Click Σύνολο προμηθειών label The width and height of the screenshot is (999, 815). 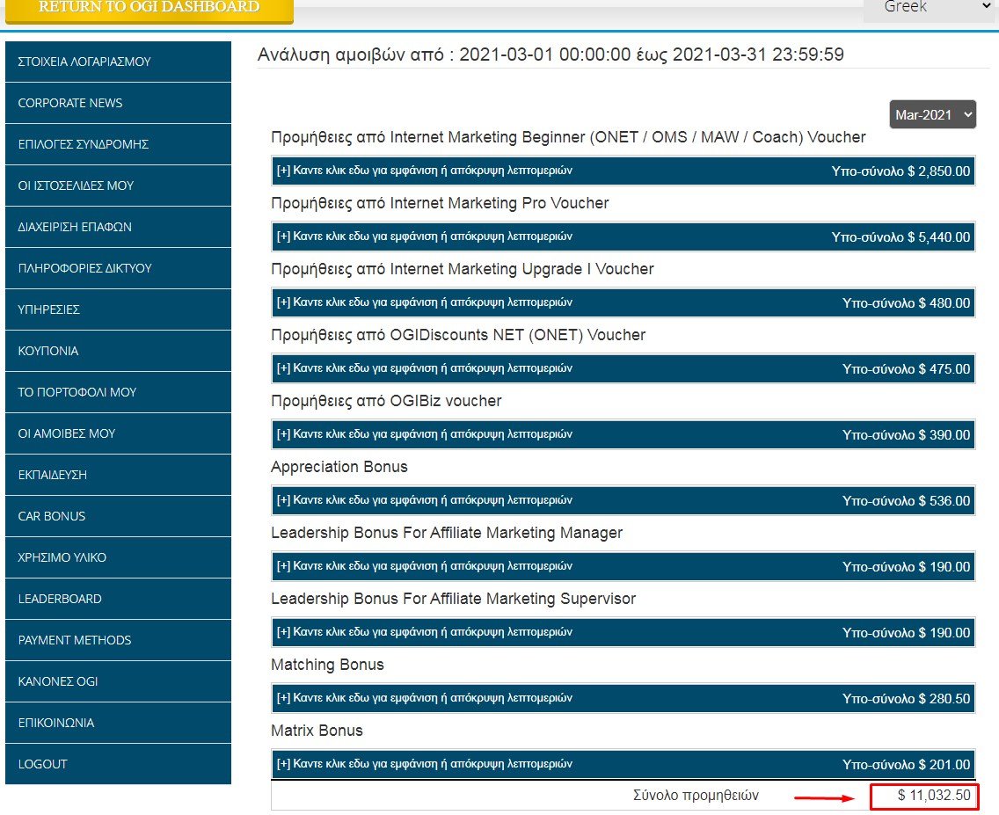point(696,796)
